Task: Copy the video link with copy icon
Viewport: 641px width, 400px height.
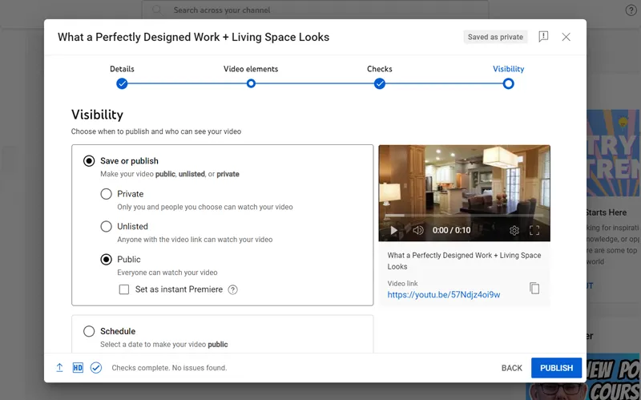Action: point(534,289)
